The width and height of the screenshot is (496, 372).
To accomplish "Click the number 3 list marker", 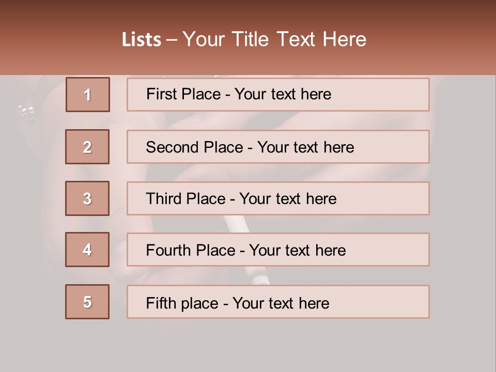I will click(x=87, y=198).
